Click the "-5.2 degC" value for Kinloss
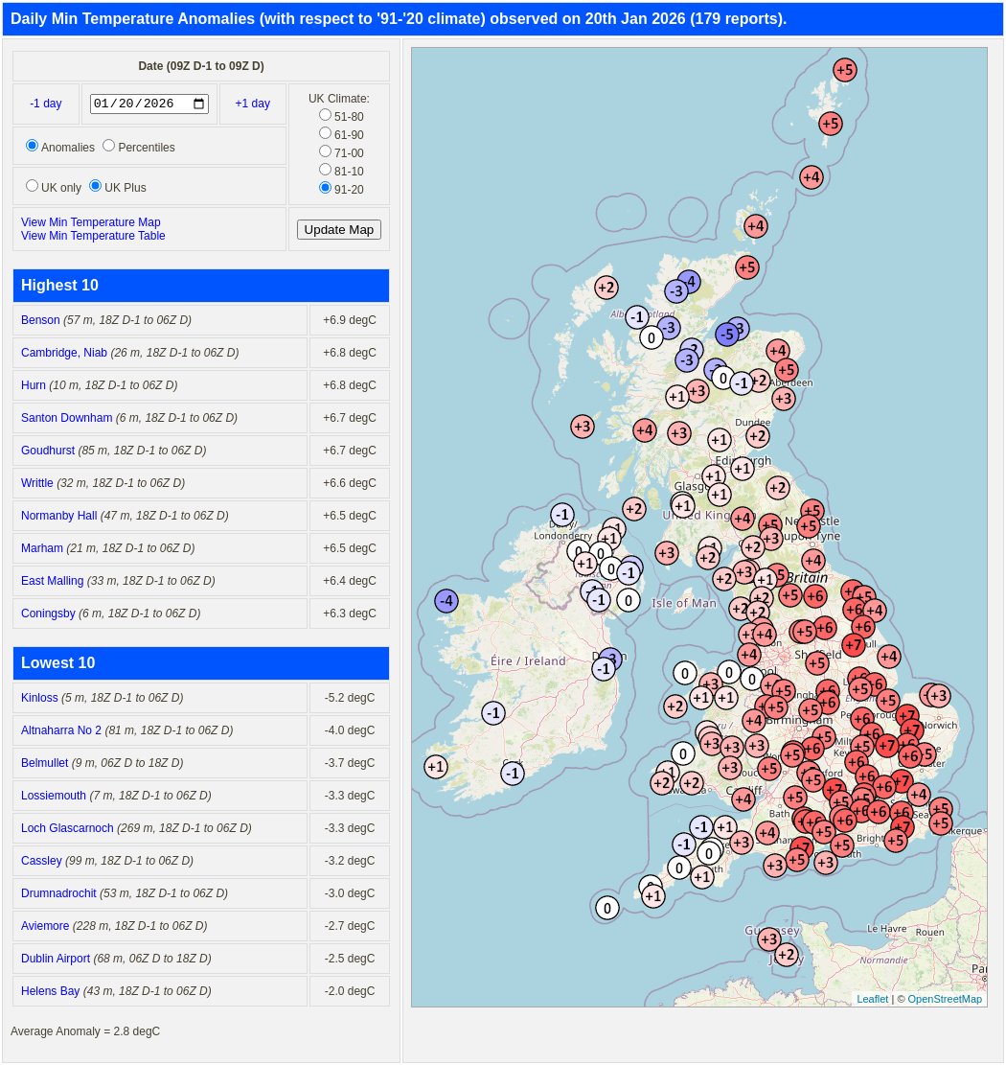This screenshot has width=1006, height=1065. pyautogui.click(x=350, y=698)
